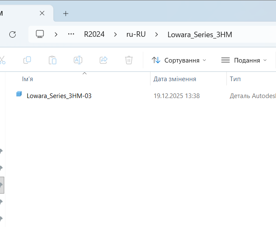Image resolution: width=276 pixels, height=227 pixels.
Task: Click the Delete trash icon
Action: click(x=129, y=60)
